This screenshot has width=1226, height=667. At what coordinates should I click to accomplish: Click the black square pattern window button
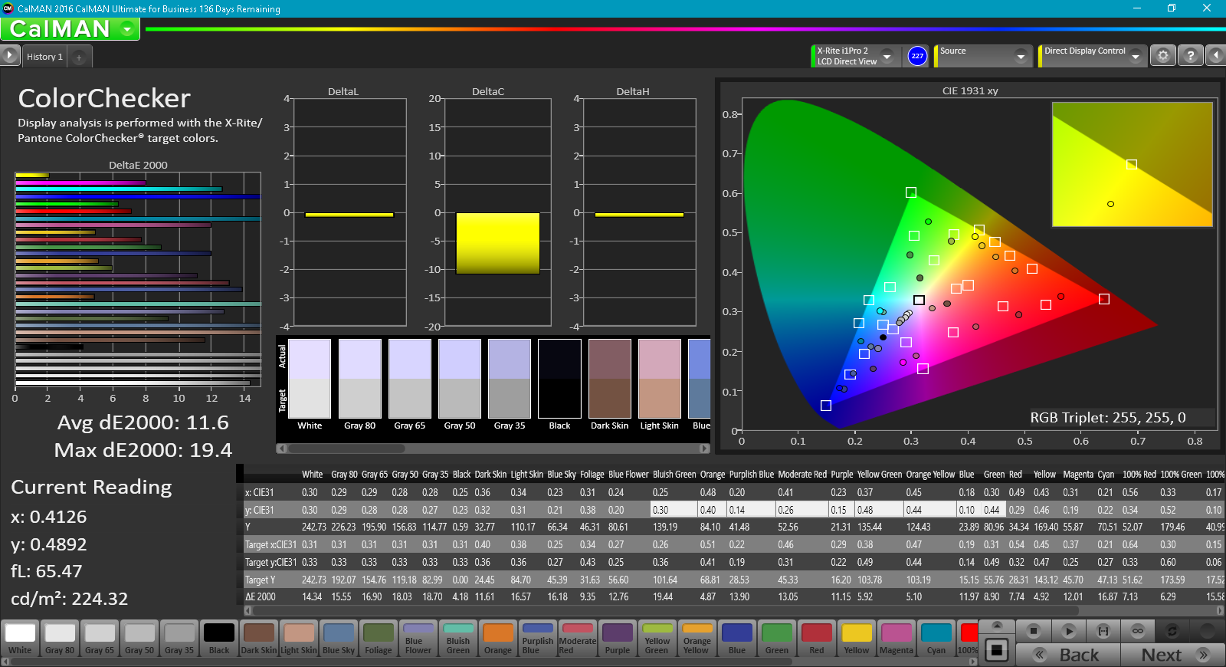pos(997,650)
